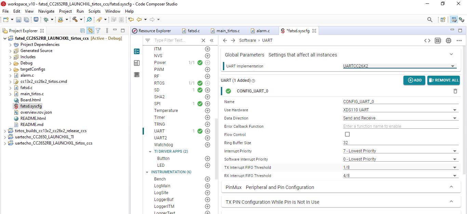The width and height of the screenshot is (467, 214).
Task: Click the REMOVE ALL button
Action: [x=443, y=80]
